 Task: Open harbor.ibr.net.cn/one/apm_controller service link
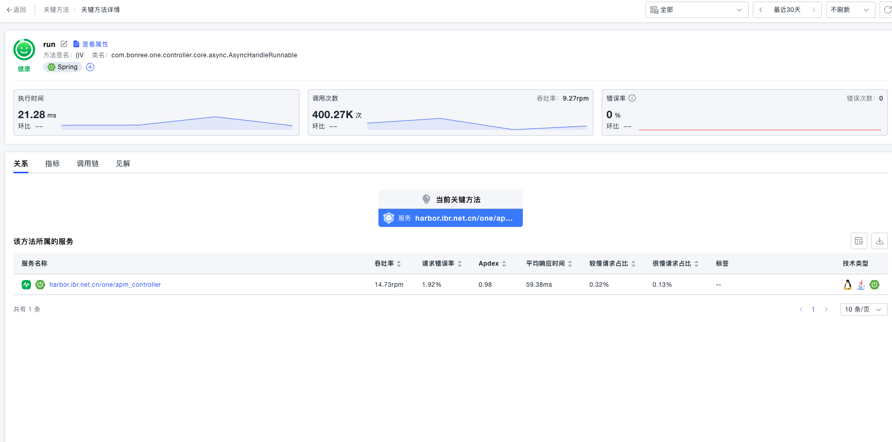(x=105, y=285)
